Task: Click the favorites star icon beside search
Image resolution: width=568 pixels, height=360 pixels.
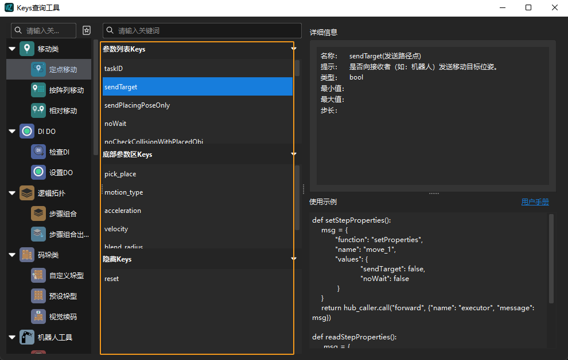Action: click(x=87, y=30)
